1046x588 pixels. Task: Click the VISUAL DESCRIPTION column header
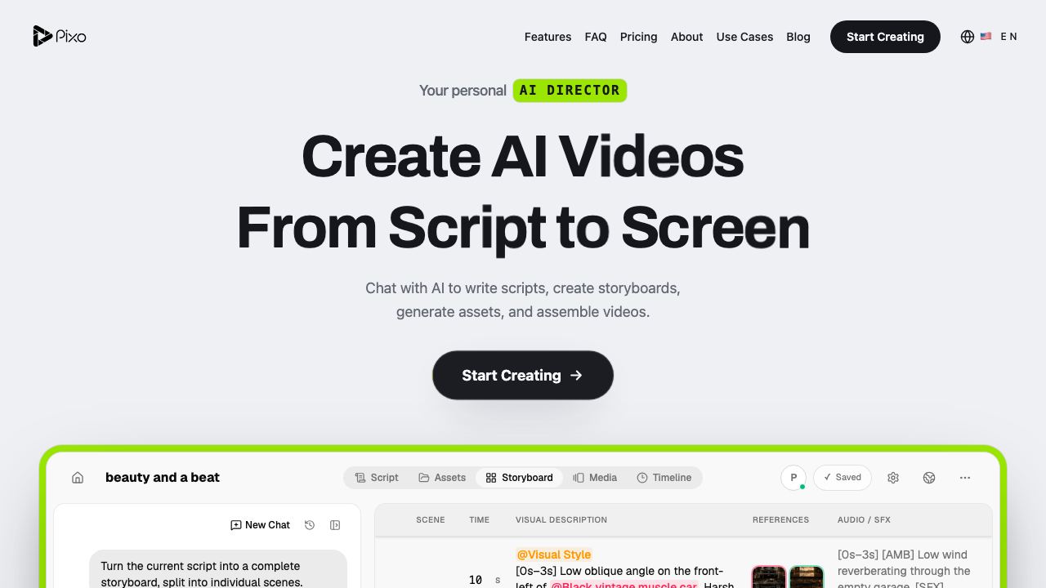coord(561,519)
